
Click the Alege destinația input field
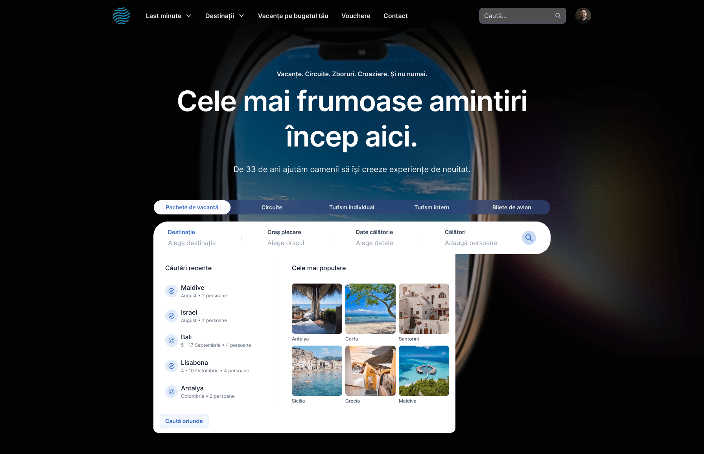click(x=192, y=243)
